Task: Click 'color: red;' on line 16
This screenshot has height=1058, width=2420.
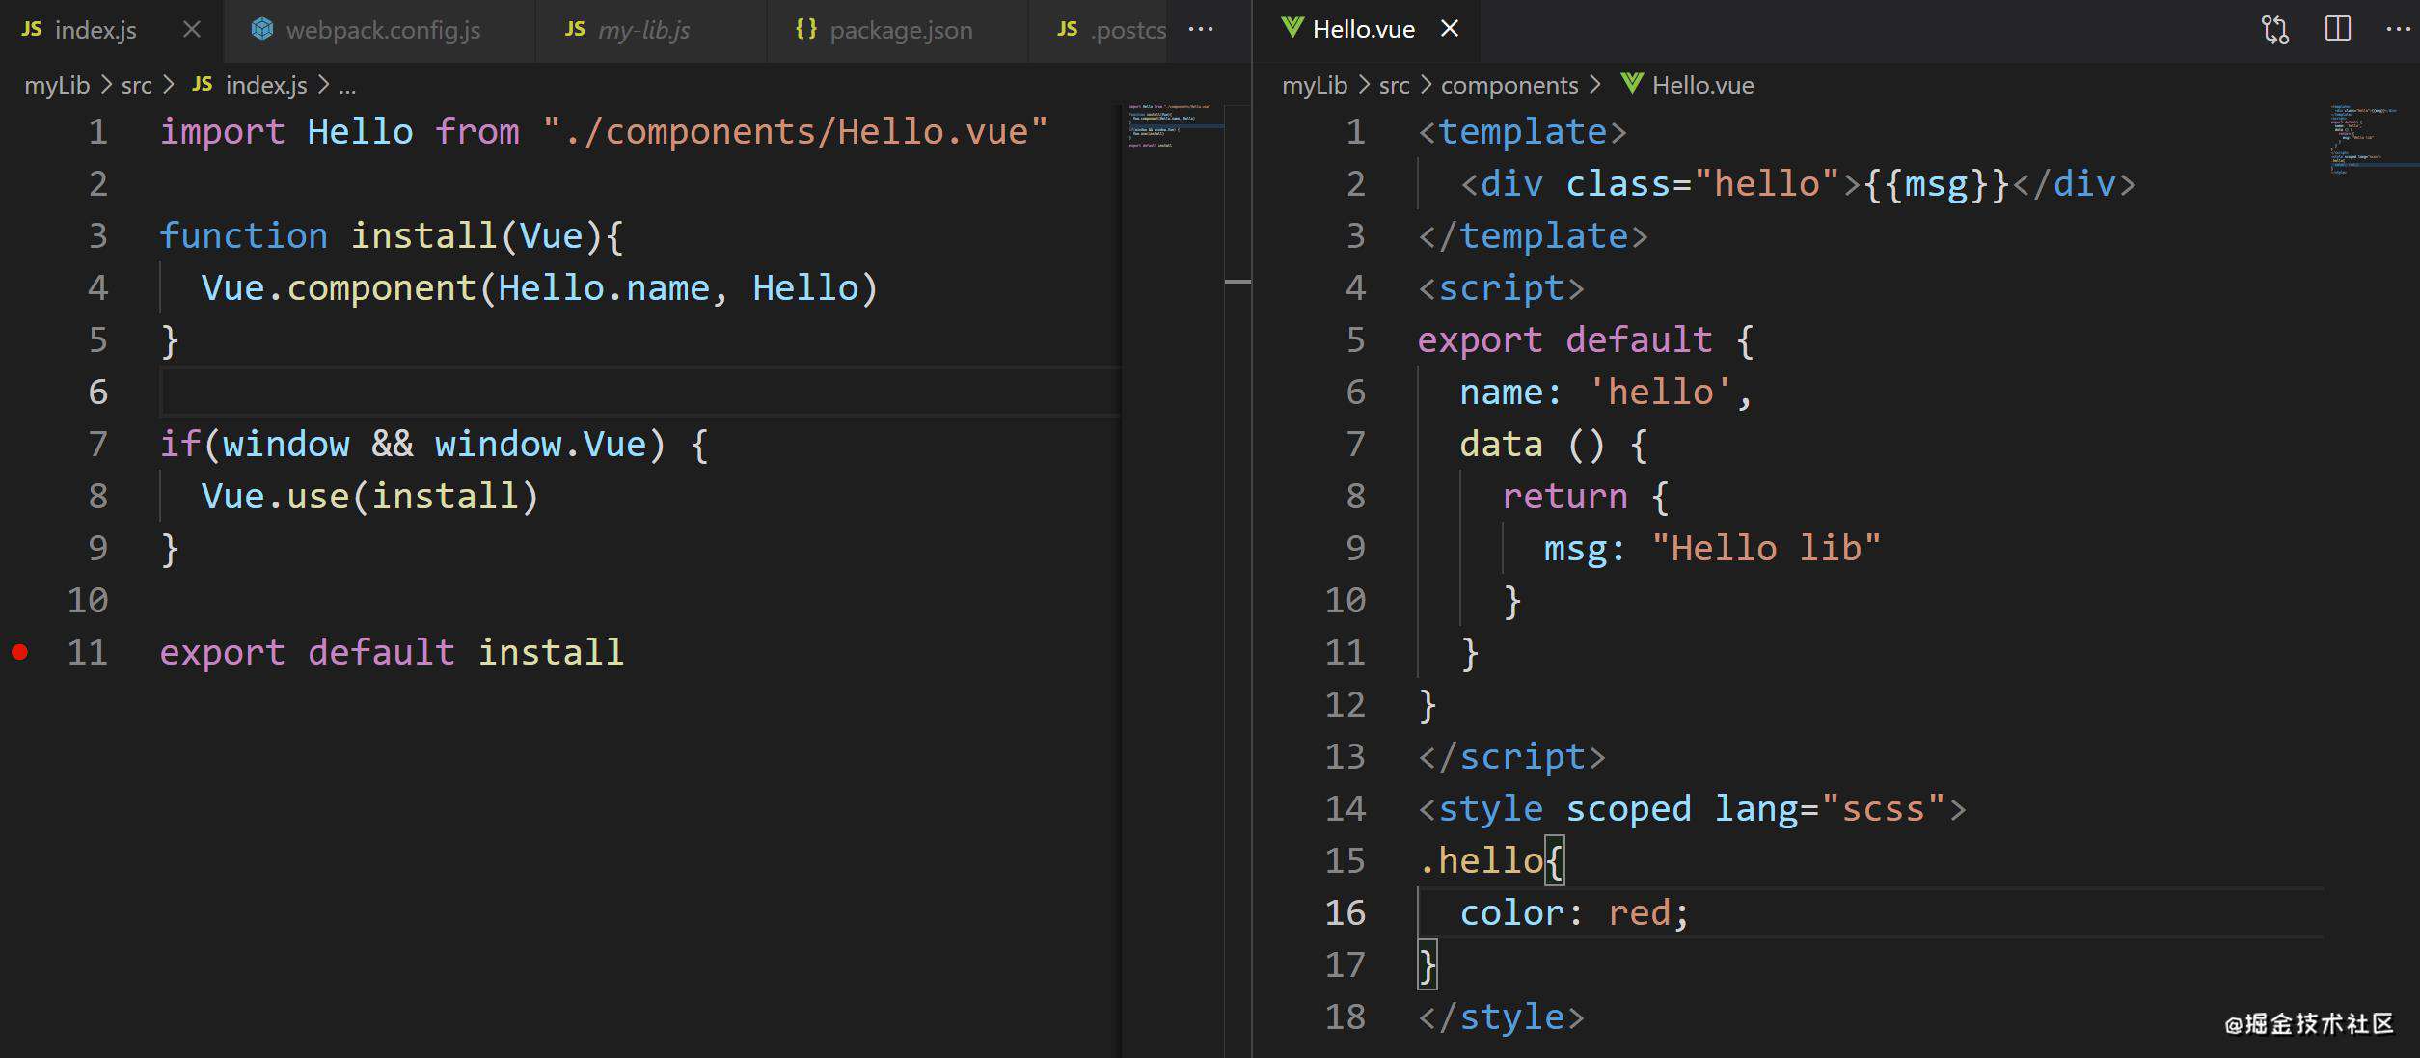Action: click(x=1574, y=912)
